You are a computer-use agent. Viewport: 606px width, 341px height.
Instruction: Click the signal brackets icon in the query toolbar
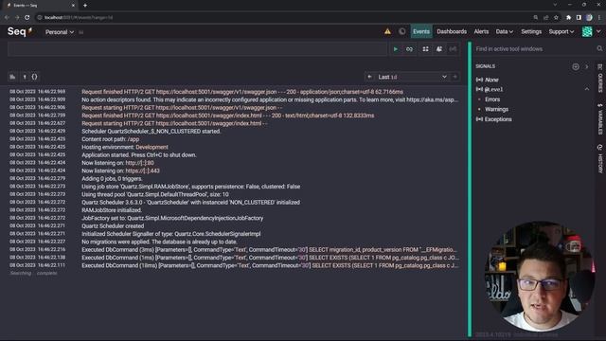(x=453, y=49)
